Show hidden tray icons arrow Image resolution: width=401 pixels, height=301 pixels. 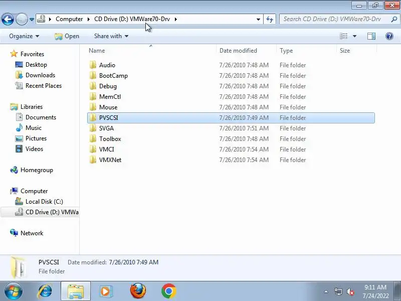pyautogui.click(x=326, y=291)
